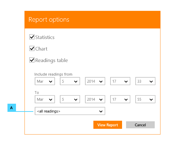Open the To day dropdown showing 5
This screenshot has height=141, width=170.
pos(70,99)
